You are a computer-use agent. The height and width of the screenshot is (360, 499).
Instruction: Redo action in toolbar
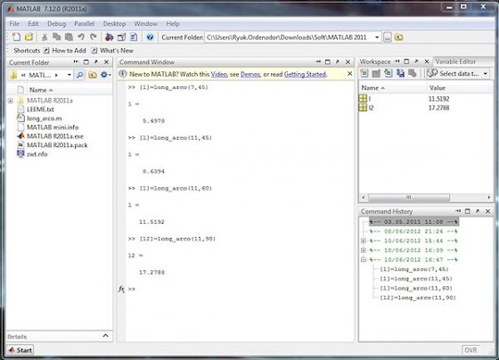coord(94,37)
